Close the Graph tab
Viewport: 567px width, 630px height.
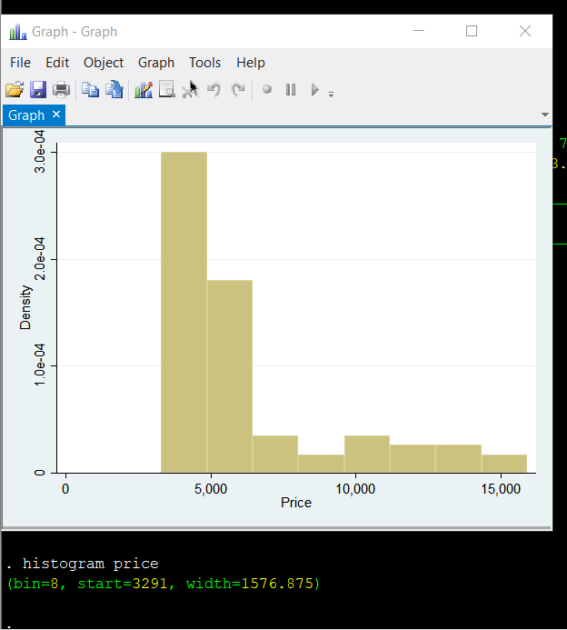(x=56, y=115)
